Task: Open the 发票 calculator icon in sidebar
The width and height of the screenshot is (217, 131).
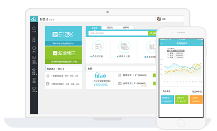Action: [x=34, y=39]
